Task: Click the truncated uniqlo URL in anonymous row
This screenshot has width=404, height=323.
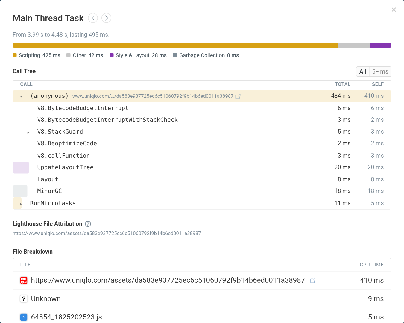Action: coord(153,96)
